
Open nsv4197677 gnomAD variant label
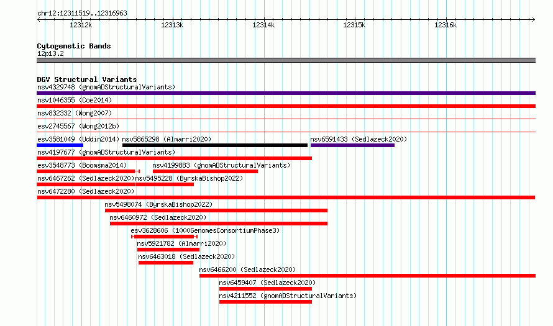pyautogui.click(x=106, y=152)
